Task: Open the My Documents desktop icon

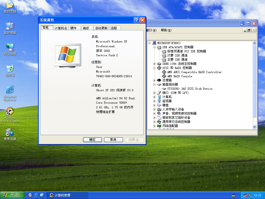Action: pyautogui.click(x=10, y=5)
